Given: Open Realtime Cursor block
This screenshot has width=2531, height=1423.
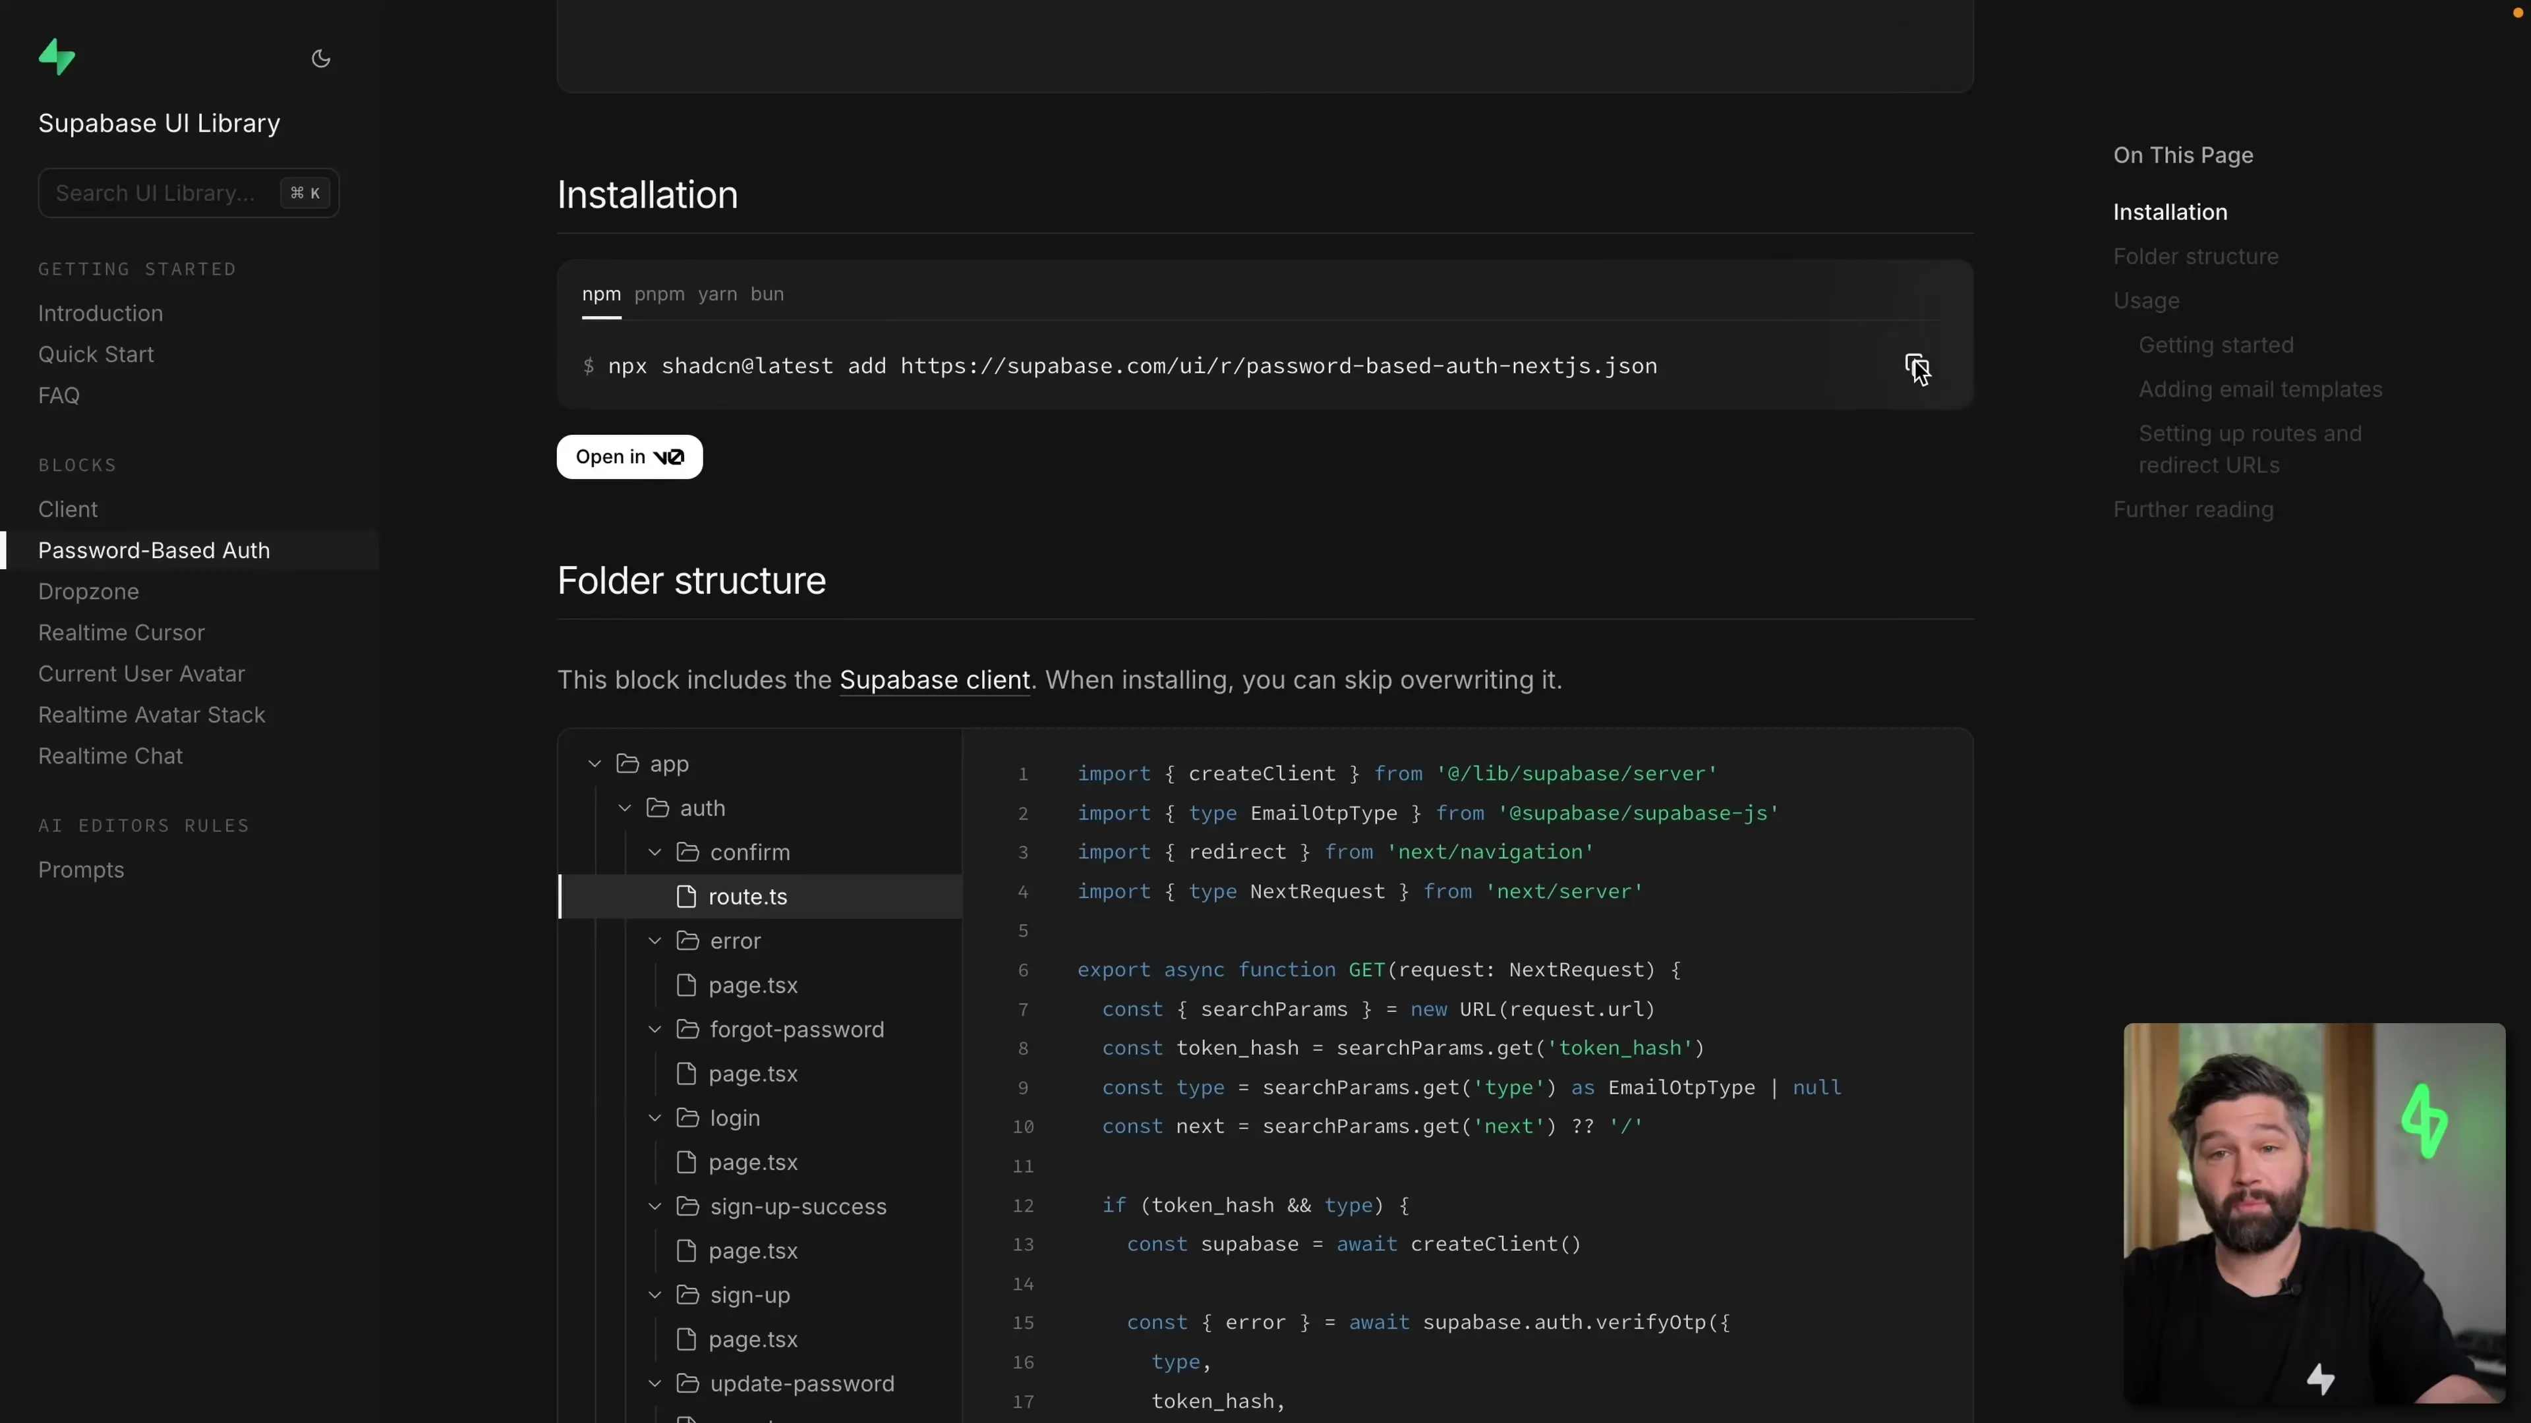Looking at the screenshot, I should (122, 633).
